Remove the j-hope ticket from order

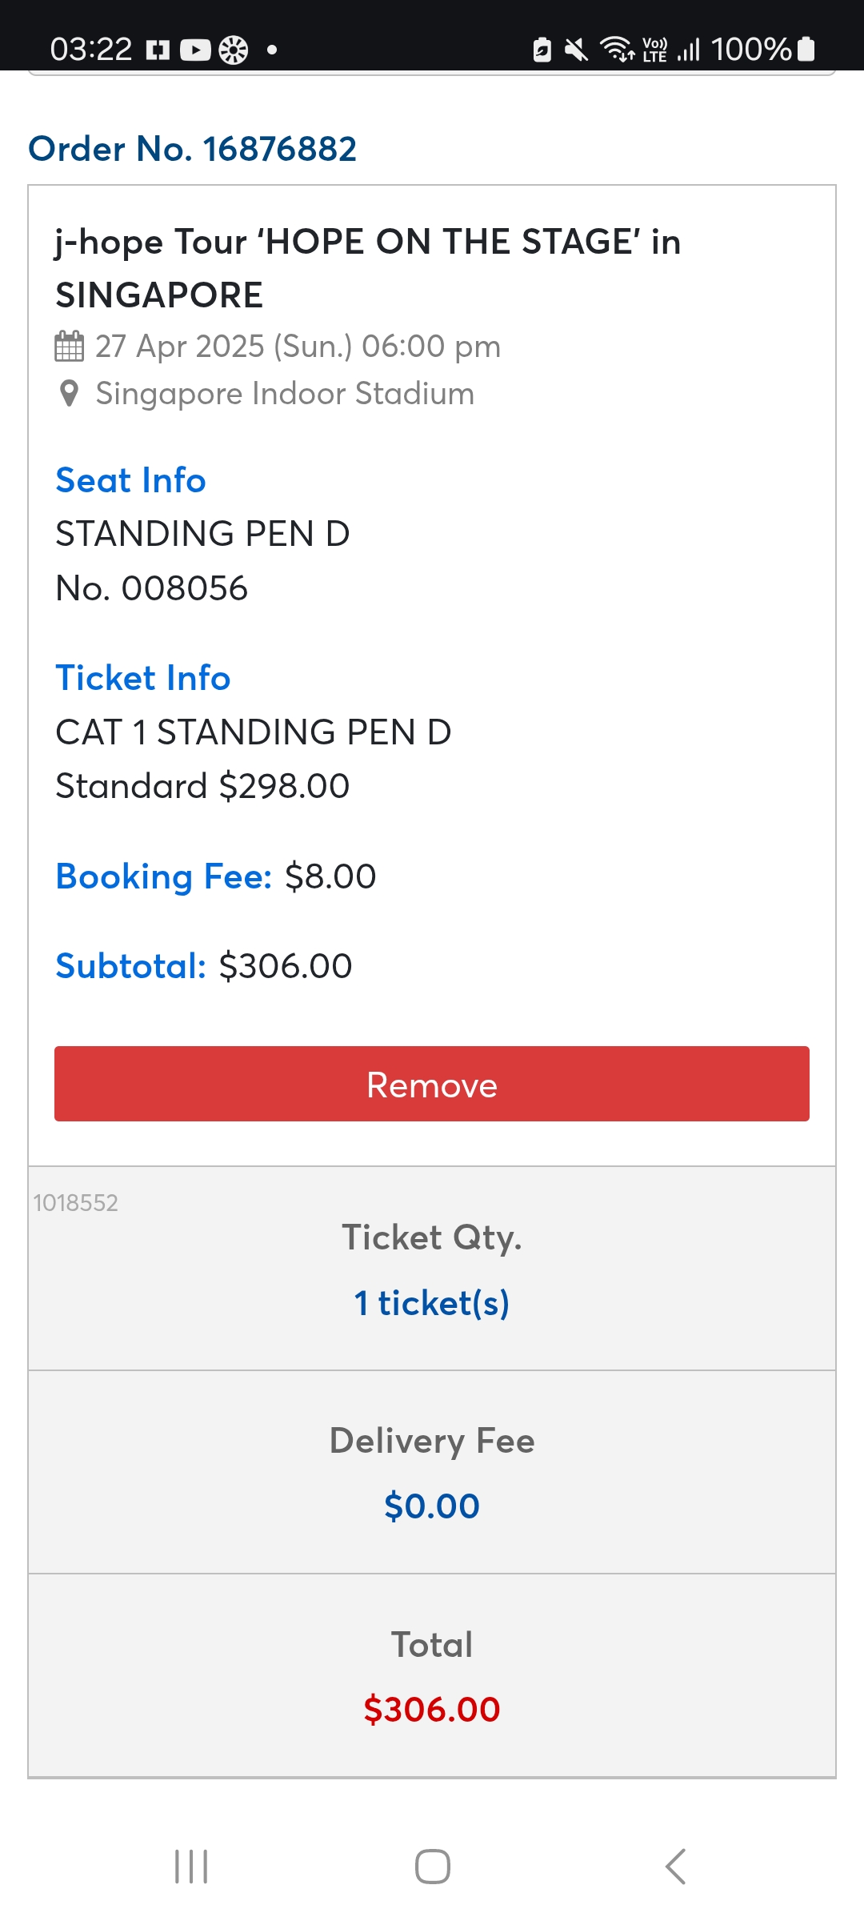432,1084
